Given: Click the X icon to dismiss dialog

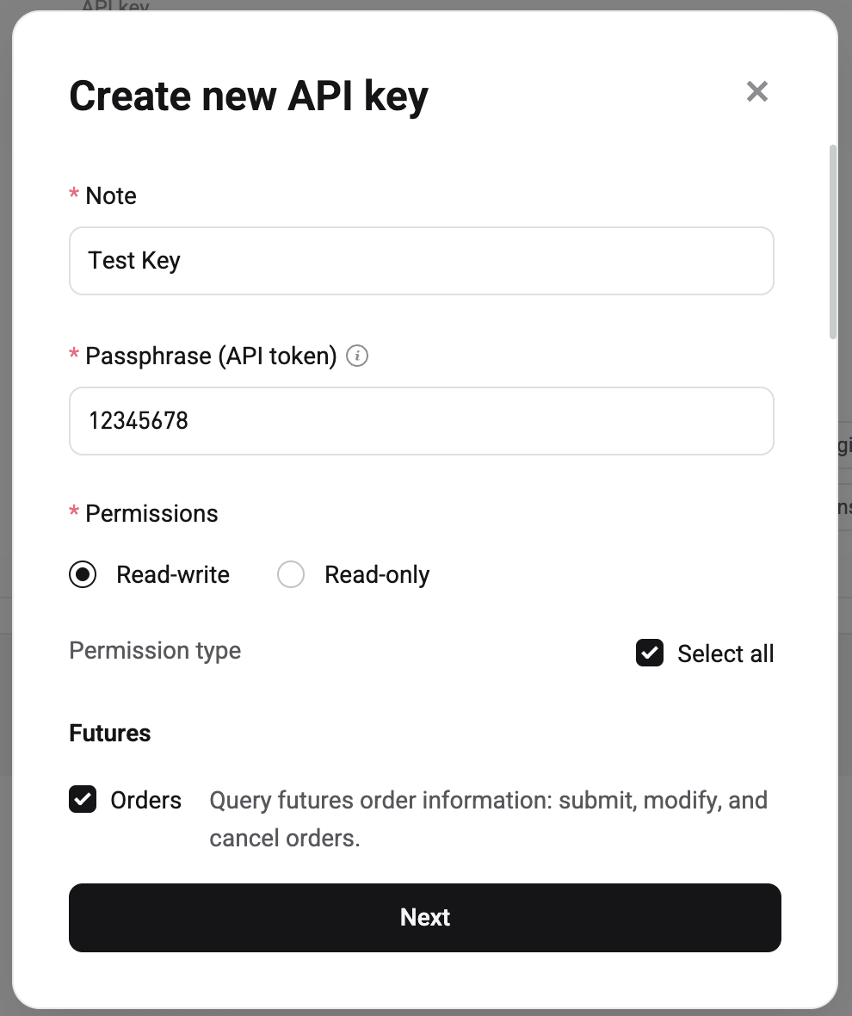Looking at the screenshot, I should click(x=756, y=92).
